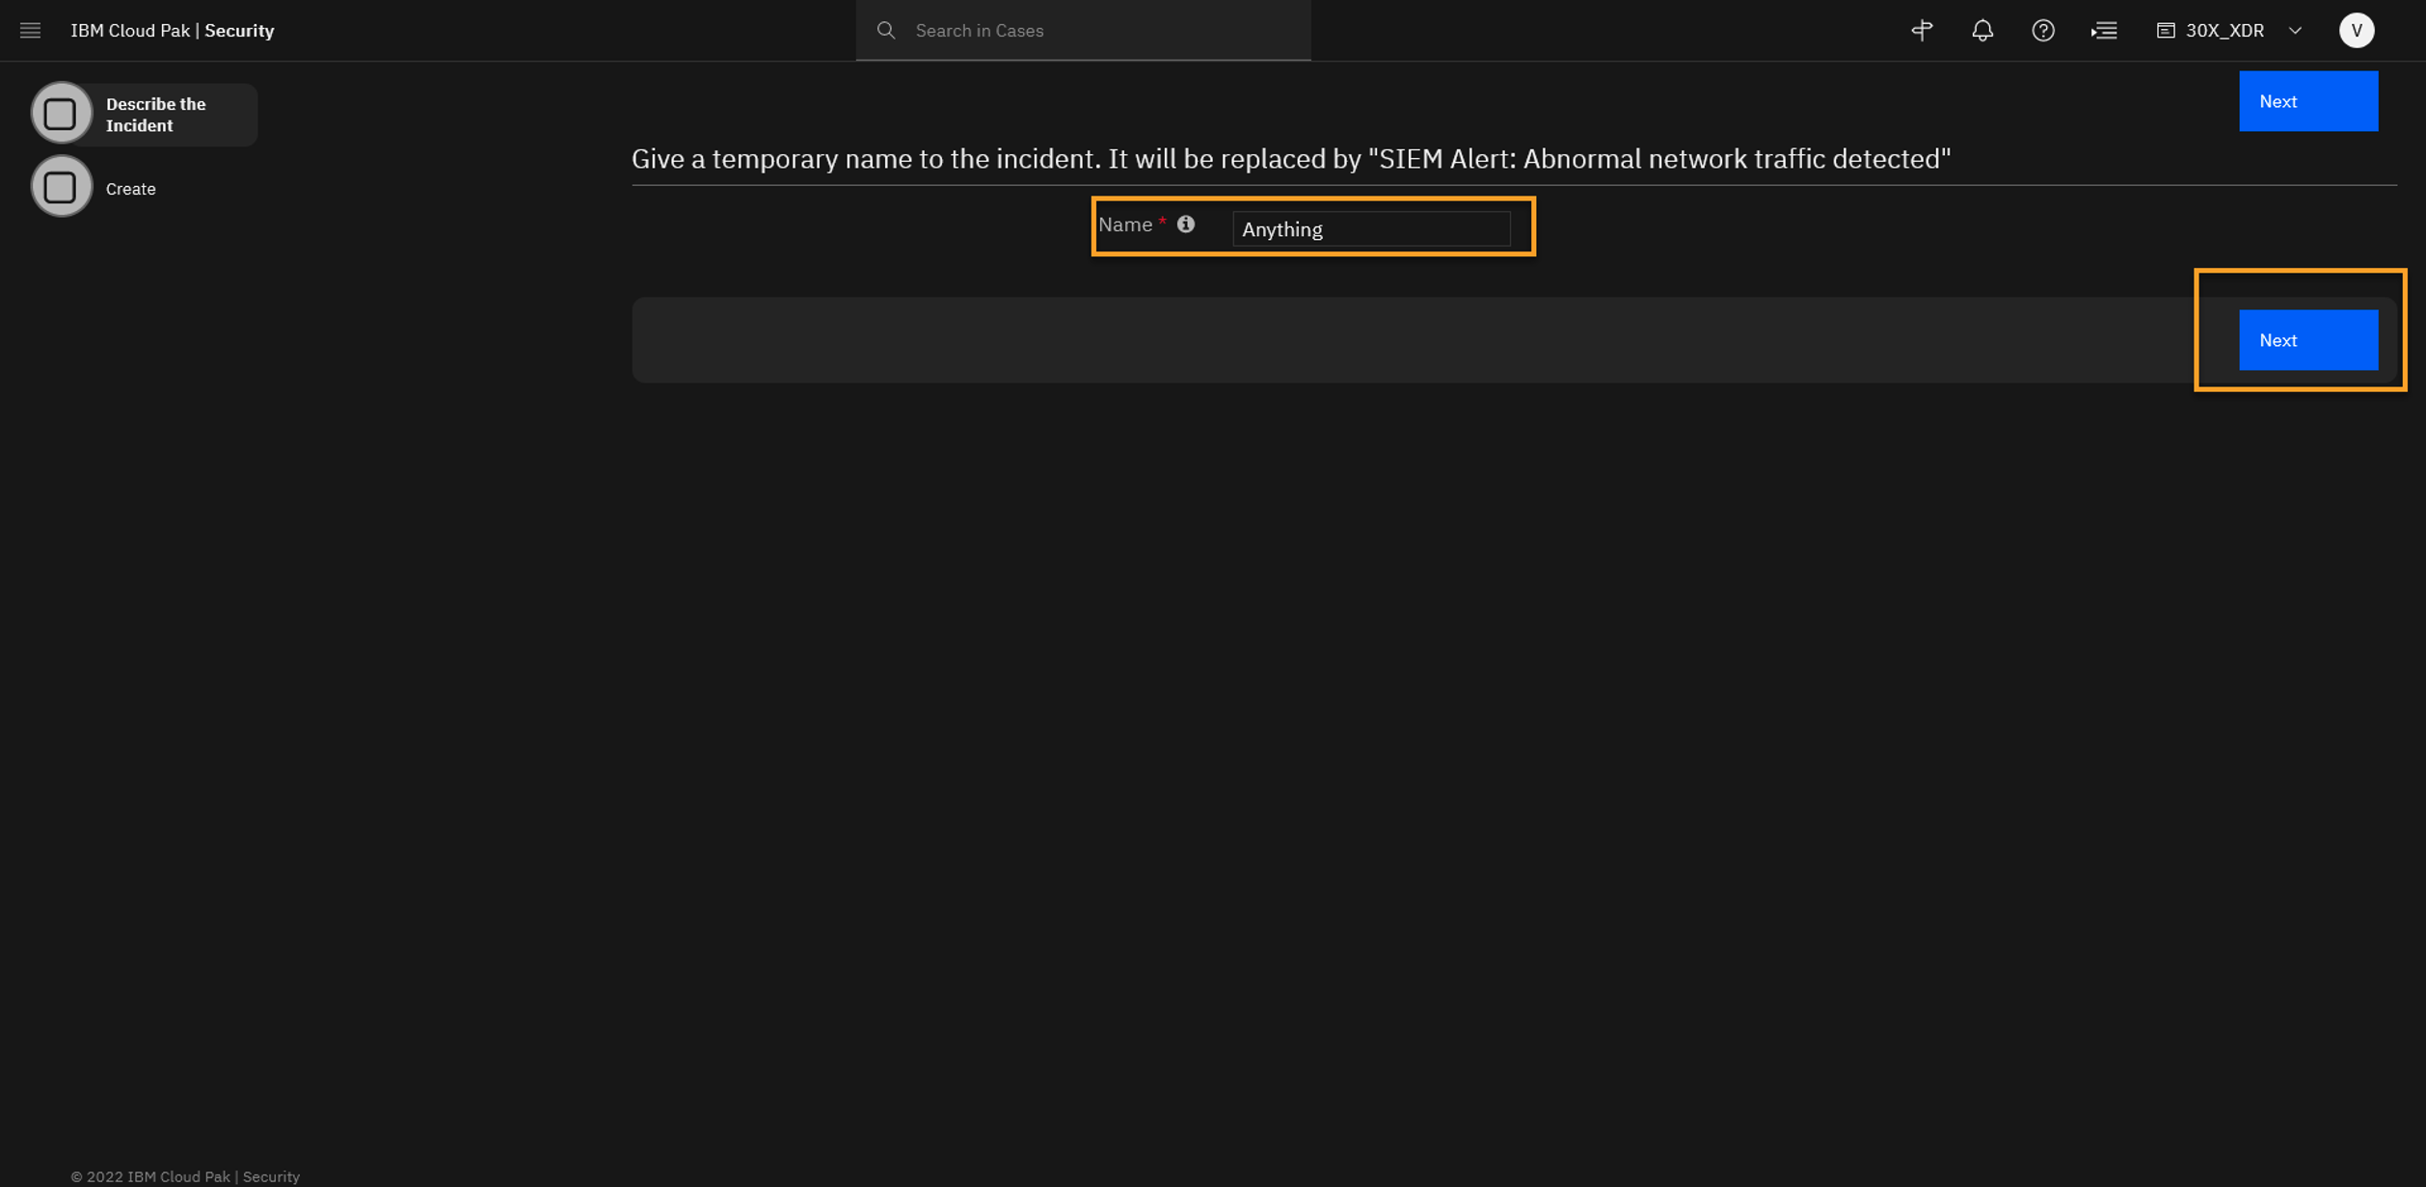Open the 30X_XDR account selector
Image resolution: width=2426 pixels, height=1187 pixels.
(x=2224, y=30)
